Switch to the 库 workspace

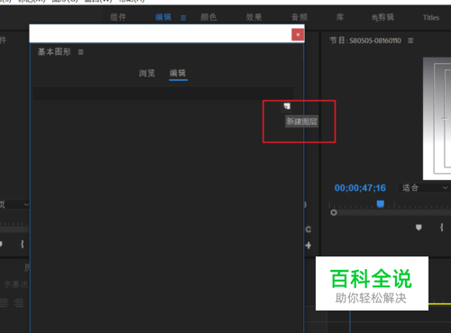[340, 17]
